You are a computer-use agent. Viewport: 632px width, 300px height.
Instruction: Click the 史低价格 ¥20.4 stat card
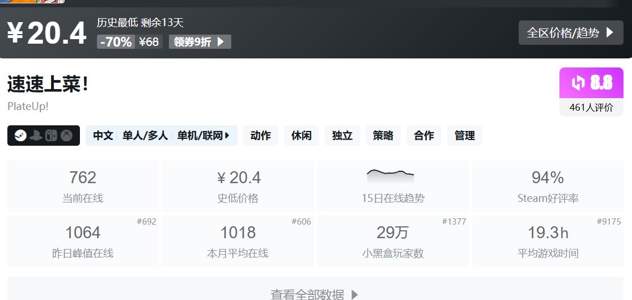[x=238, y=186]
